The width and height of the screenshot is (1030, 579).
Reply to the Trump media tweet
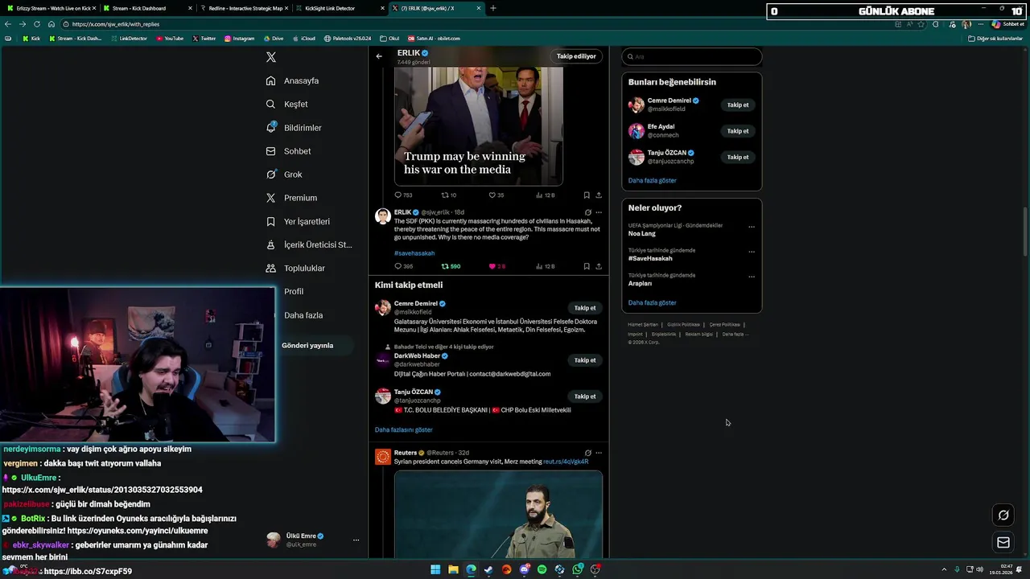click(403, 195)
